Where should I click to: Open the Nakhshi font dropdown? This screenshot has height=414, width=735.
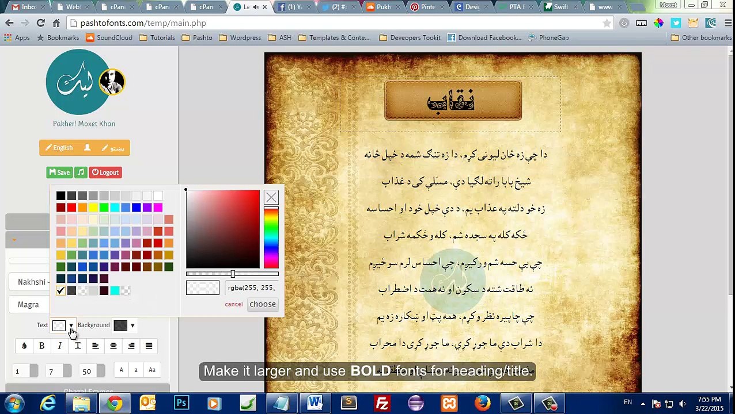coord(29,282)
